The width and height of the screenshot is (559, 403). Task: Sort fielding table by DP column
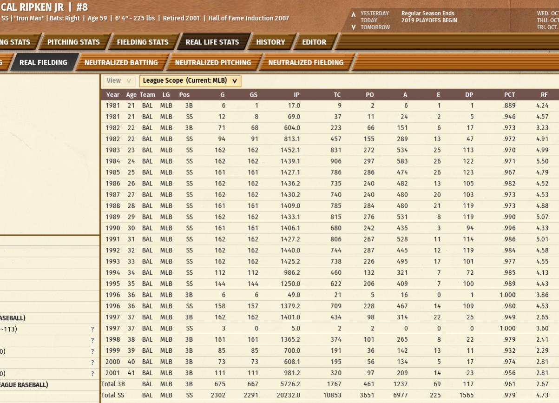(469, 94)
